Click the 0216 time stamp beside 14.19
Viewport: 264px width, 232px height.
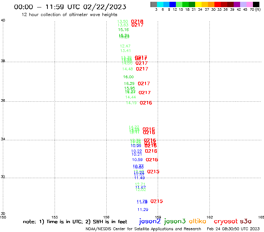pyautogui.click(x=146, y=103)
